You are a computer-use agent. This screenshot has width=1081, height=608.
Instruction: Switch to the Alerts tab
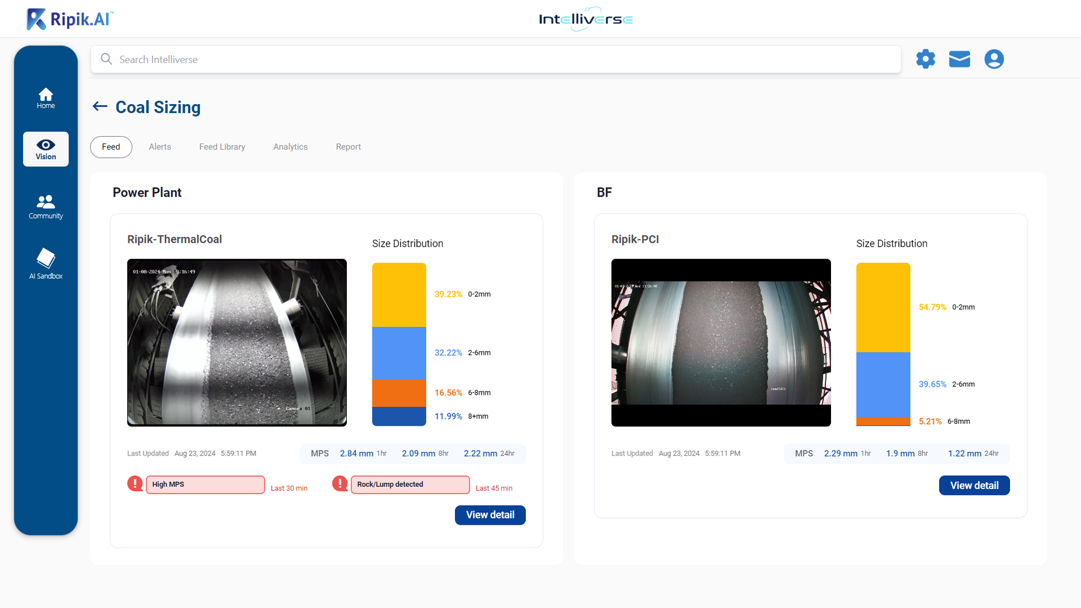(x=159, y=146)
